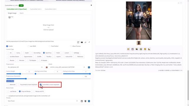Viewport: 189px width, 106px height.
Task: Select the Segmentation control type
Action: click(x=27, y=57)
